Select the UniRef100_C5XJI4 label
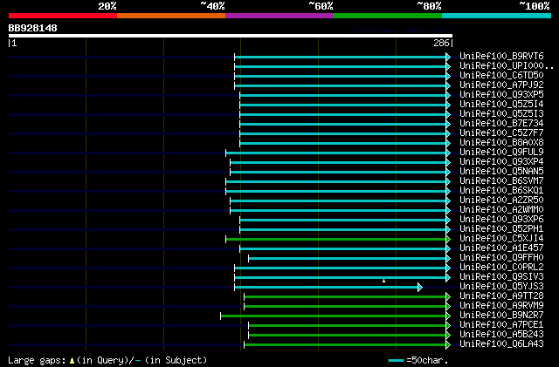 501,239
